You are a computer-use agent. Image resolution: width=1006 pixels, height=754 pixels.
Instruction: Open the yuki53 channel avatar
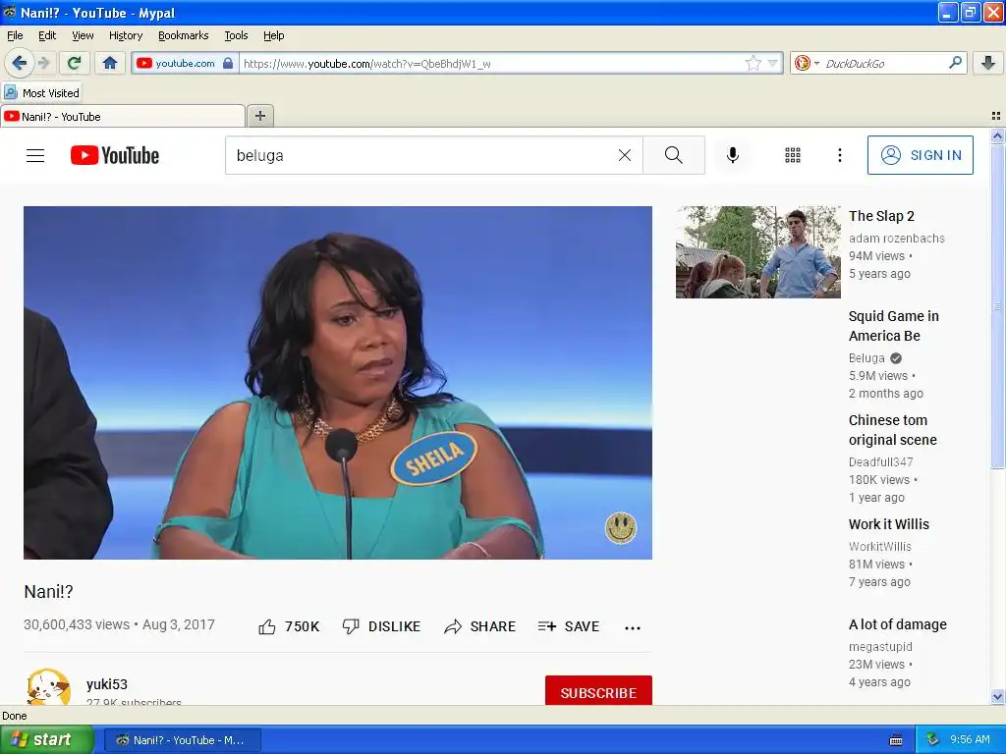[x=49, y=687]
